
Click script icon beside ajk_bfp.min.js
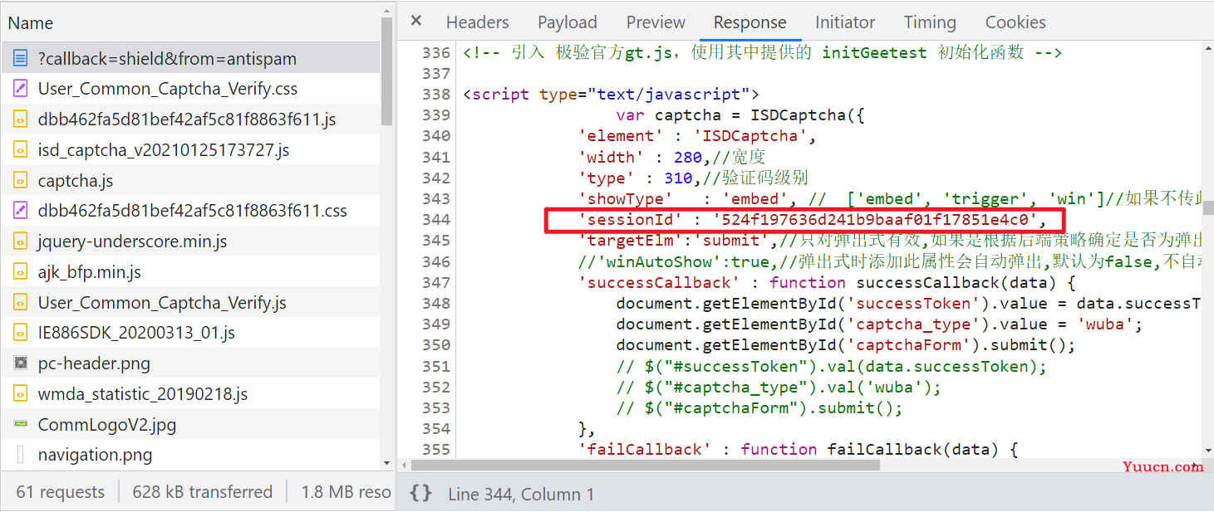click(x=21, y=272)
